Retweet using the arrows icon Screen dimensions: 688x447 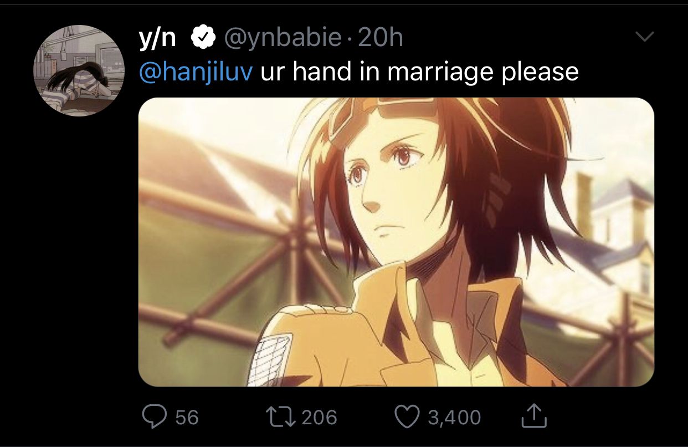coord(282,416)
